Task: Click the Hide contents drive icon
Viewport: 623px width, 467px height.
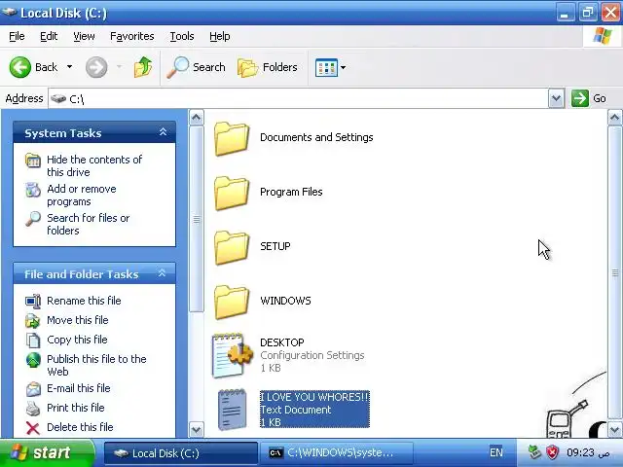Action: point(33,161)
